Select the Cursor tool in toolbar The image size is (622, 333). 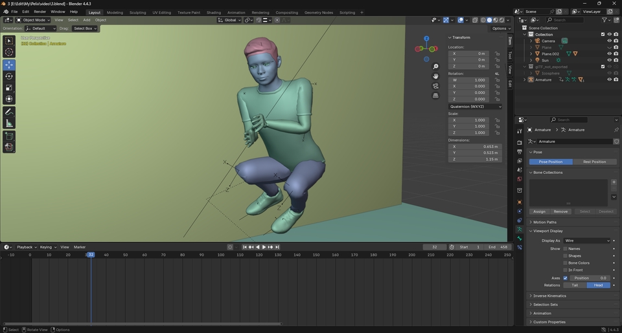pyautogui.click(x=9, y=52)
